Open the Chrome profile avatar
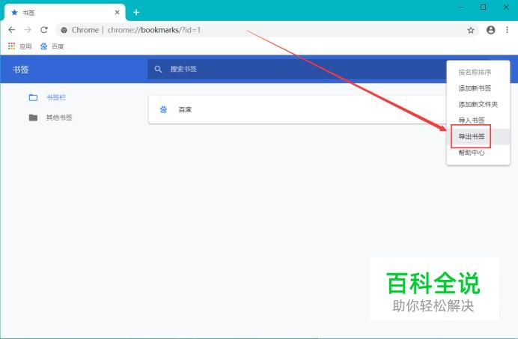This screenshot has height=339, width=518. coord(490,30)
